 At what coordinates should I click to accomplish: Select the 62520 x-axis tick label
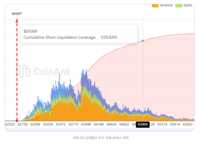point(10,124)
